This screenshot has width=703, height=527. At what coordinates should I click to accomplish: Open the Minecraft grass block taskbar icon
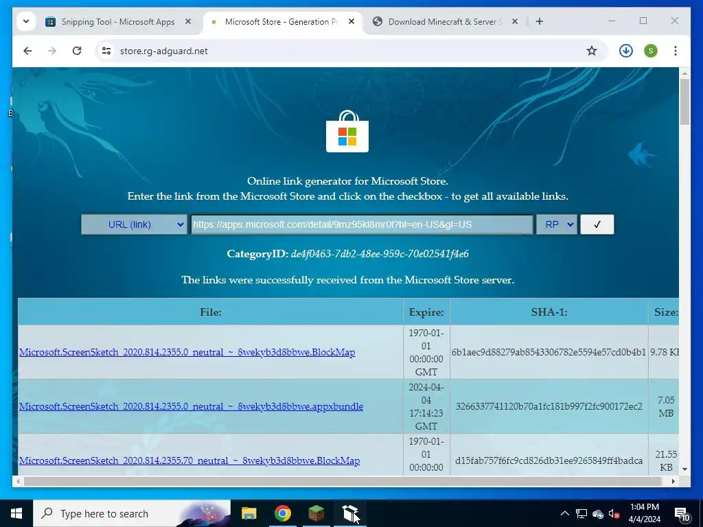[316, 513]
